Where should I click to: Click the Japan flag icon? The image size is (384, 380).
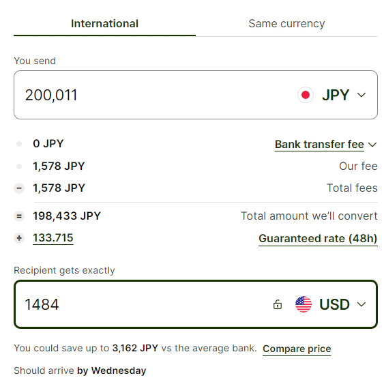(x=305, y=95)
